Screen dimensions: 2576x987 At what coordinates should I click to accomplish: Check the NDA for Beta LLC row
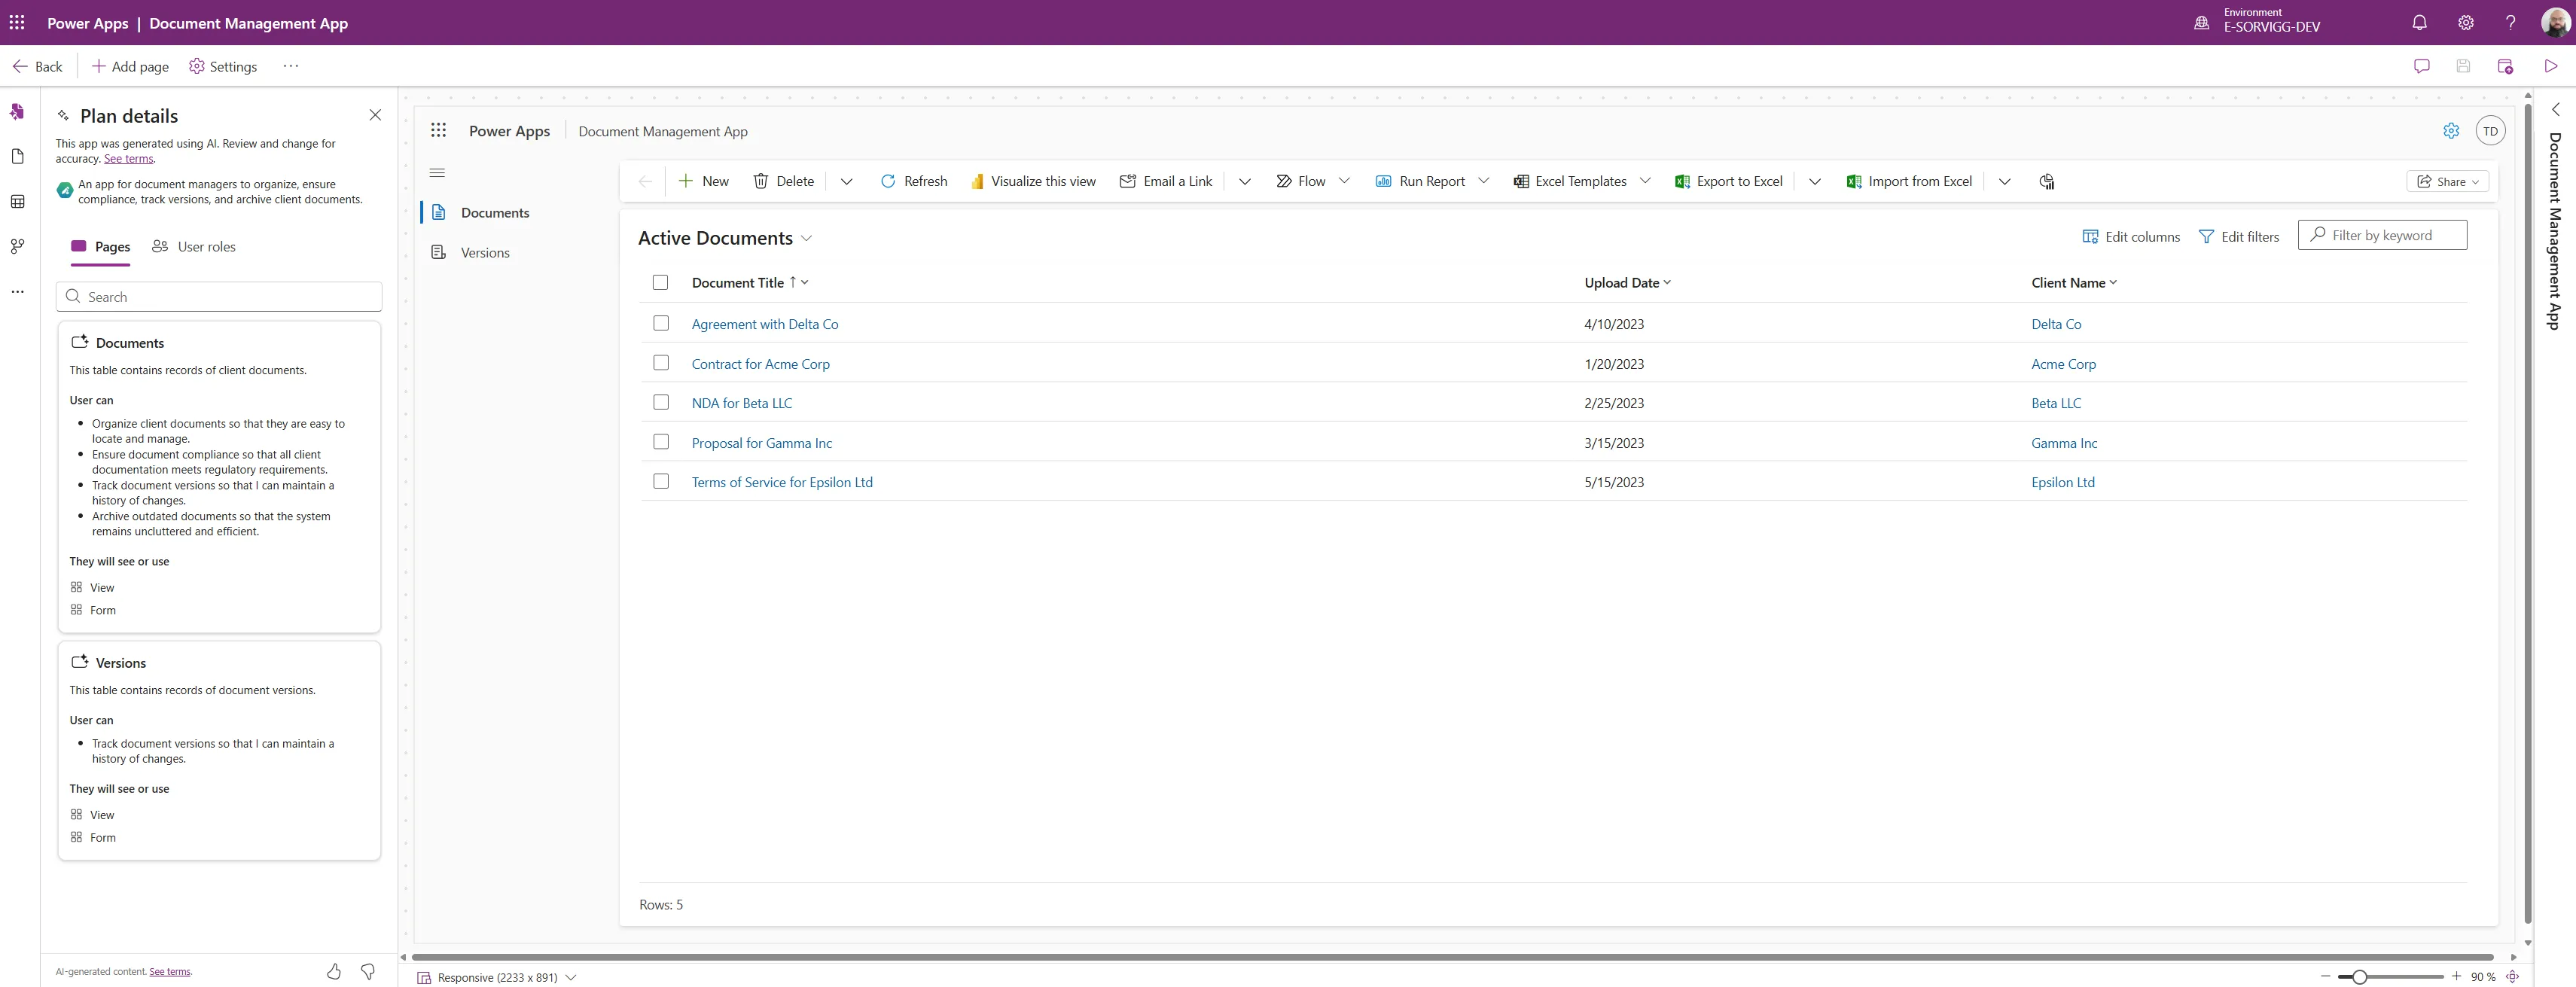pyautogui.click(x=661, y=402)
